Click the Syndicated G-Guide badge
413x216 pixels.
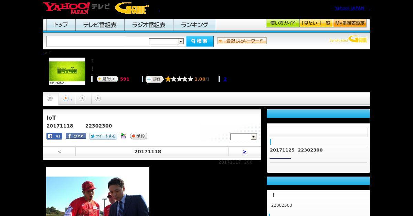pos(348,39)
